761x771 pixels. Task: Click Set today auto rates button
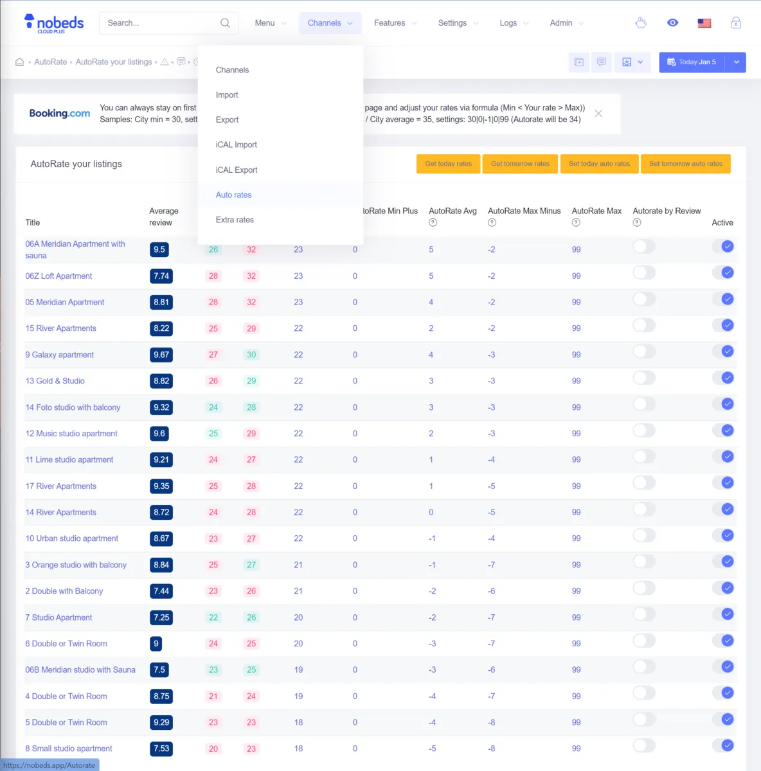600,164
